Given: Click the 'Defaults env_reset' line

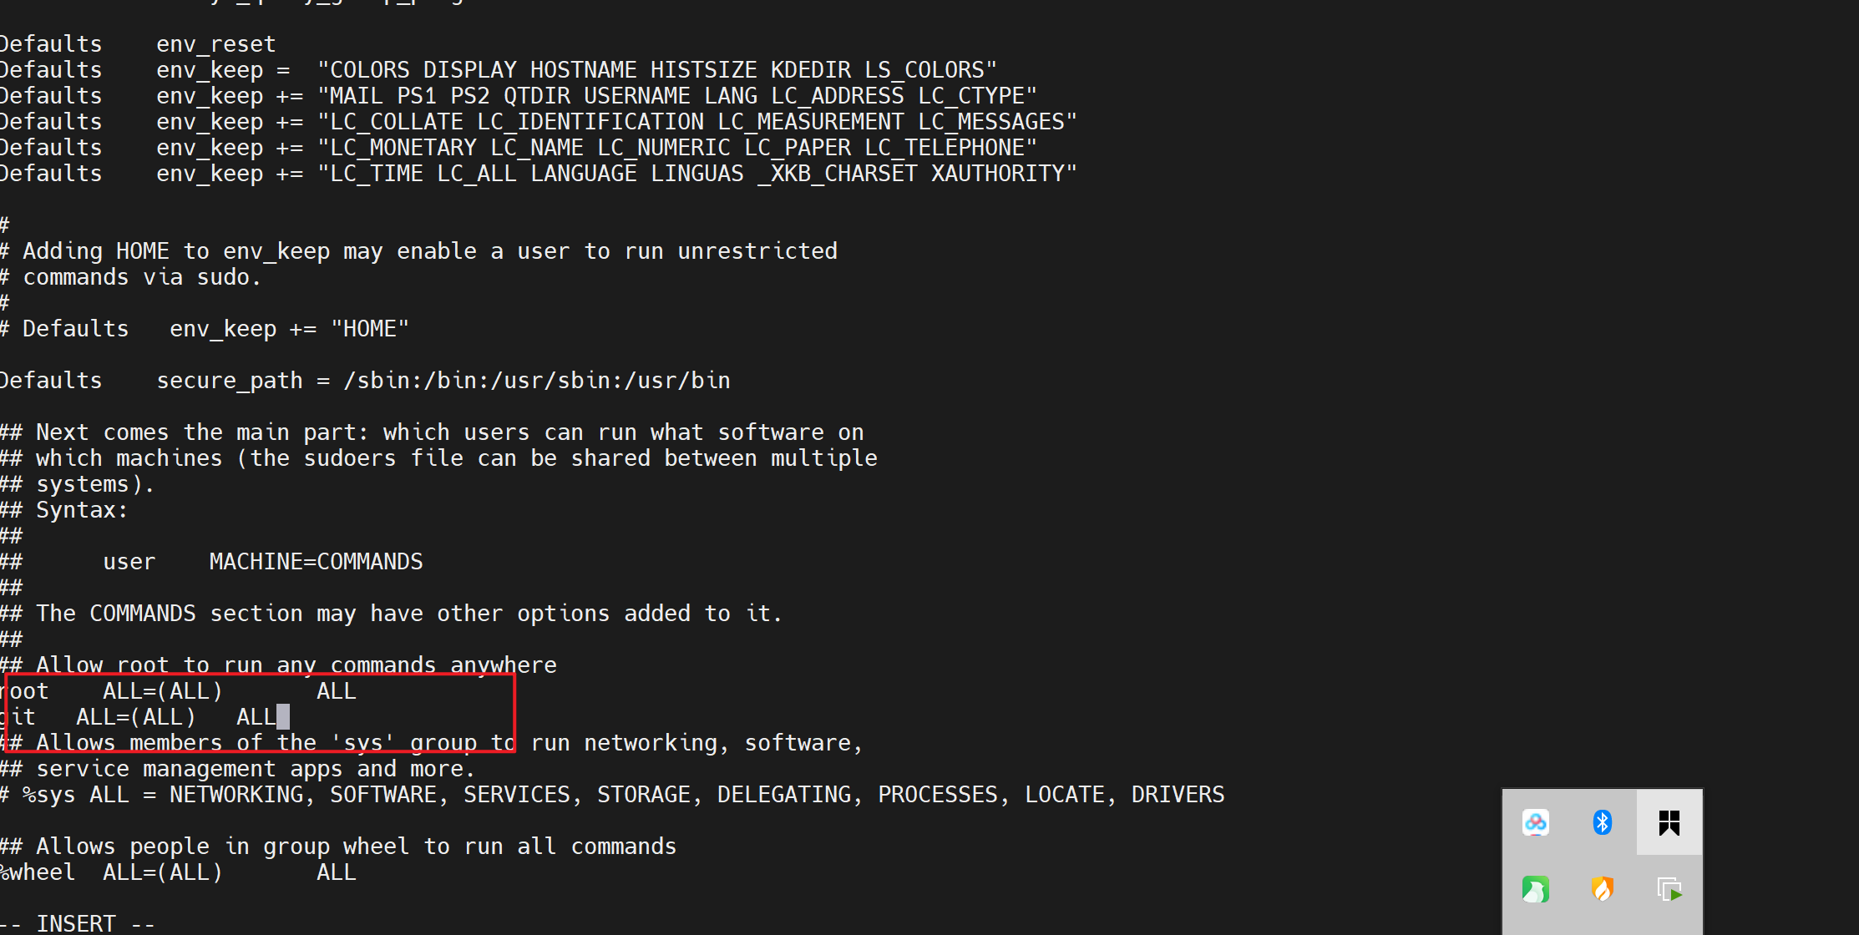Looking at the screenshot, I should coord(138,44).
